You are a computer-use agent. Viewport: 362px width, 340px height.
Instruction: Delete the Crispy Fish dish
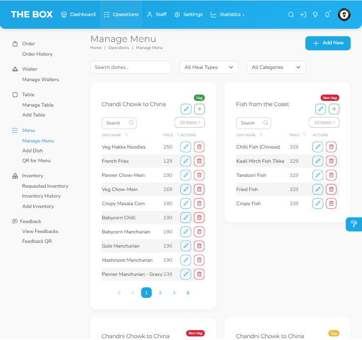(331, 204)
